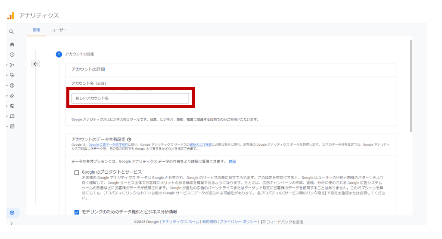
Task: Click the back arrow button
Action: click(35, 64)
